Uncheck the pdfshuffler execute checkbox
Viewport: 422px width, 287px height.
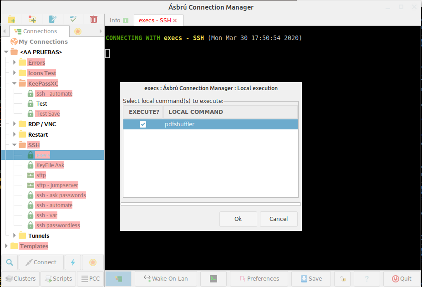pos(143,124)
